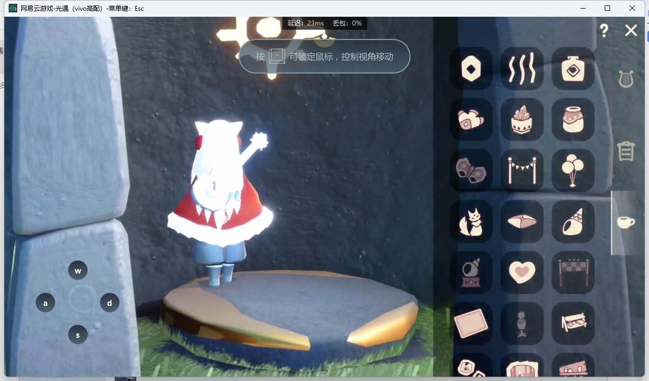Click the mouse-lock hint banner
This screenshot has height=381, width=649.
pyautogui.click(x=325, y=56)
